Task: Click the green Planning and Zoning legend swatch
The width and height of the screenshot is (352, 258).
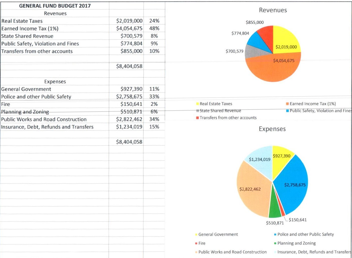Action: pos(275,243)
